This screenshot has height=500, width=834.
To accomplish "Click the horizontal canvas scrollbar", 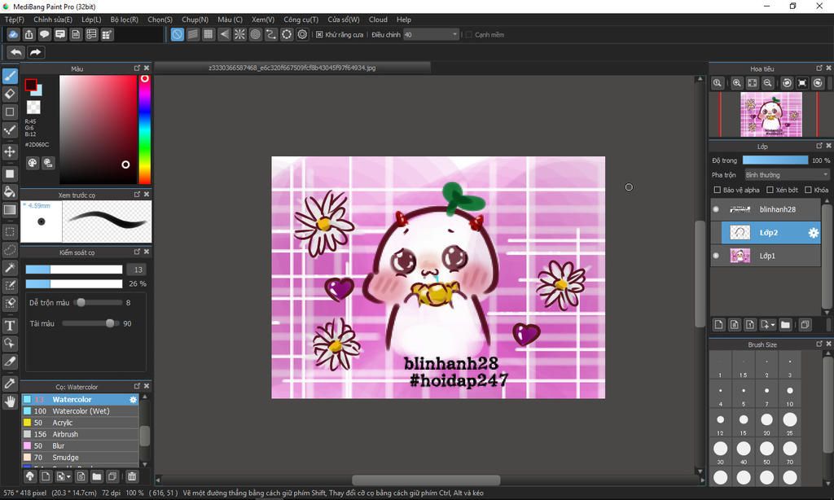I will click(x=427, y=480).
